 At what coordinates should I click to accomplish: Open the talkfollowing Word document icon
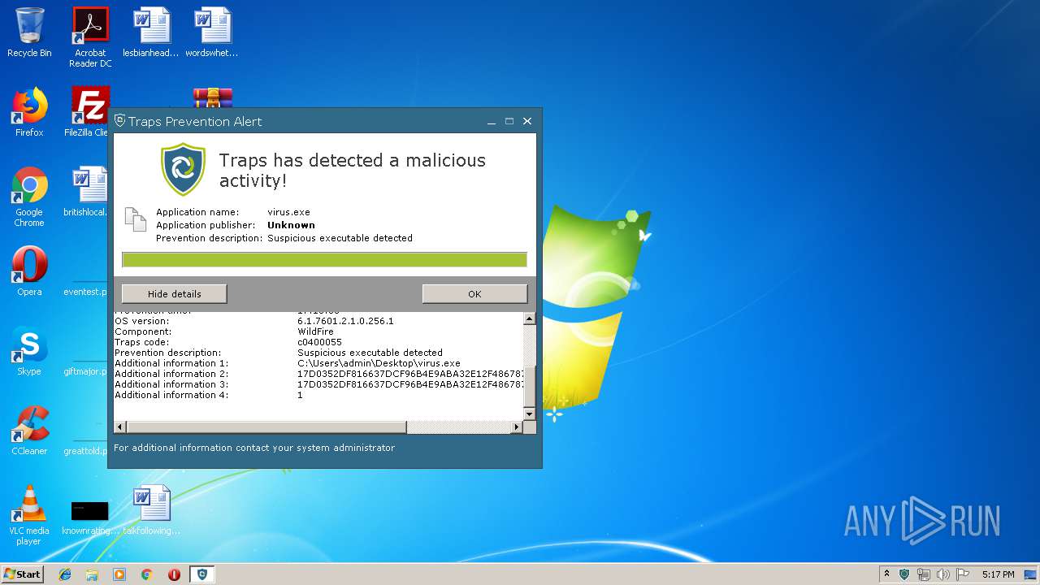pos(151,510)
